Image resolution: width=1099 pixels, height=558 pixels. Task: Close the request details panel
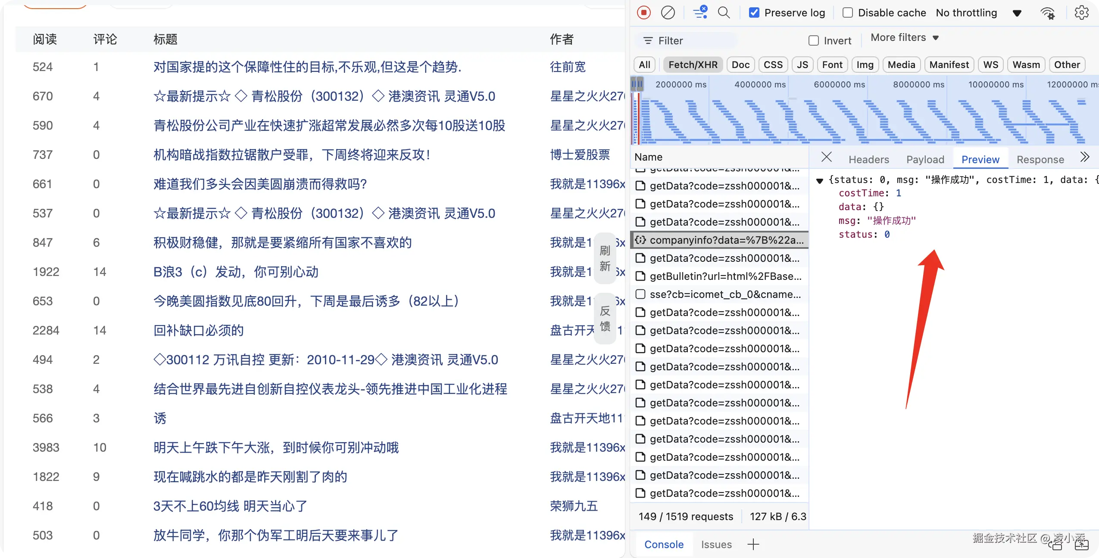click(826, 157)
